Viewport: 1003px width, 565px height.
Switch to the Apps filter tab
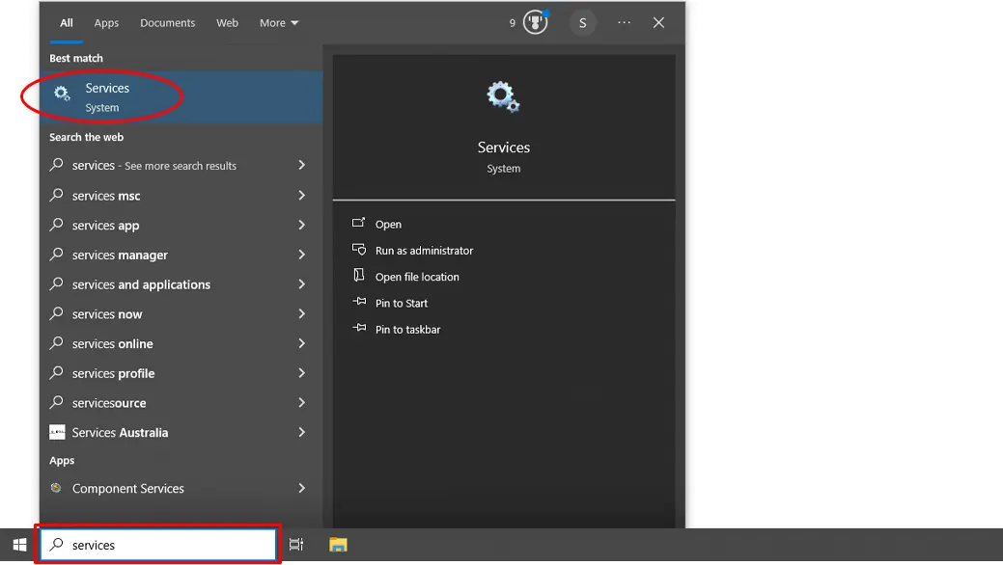point(106,23)
